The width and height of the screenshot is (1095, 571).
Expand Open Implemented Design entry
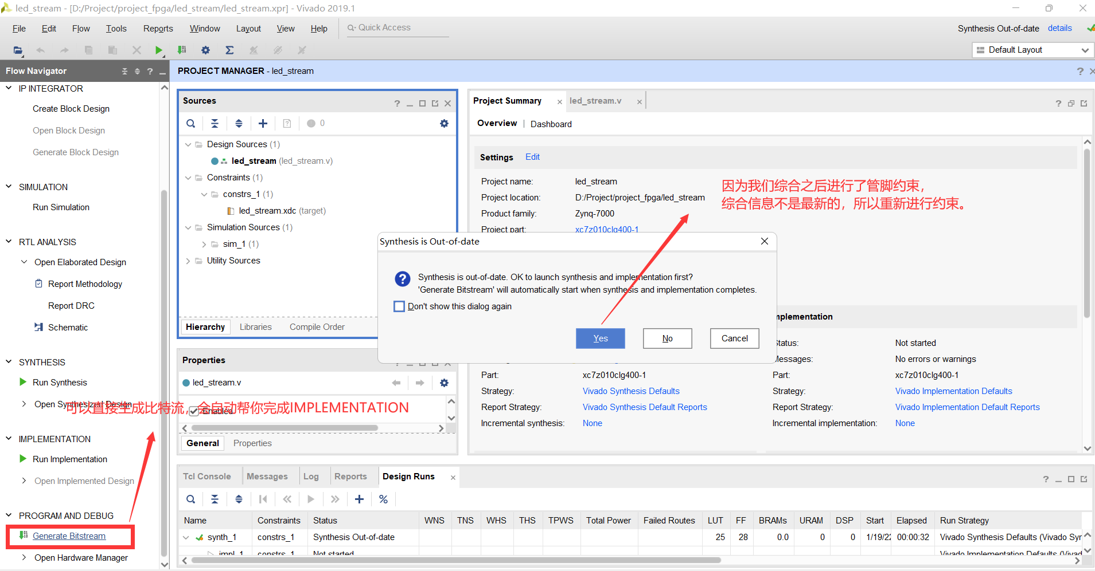pos(24,481)
